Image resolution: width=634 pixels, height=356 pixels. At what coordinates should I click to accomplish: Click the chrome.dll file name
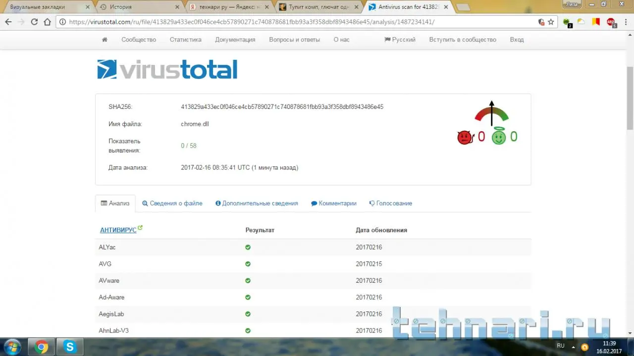(195, 124)
